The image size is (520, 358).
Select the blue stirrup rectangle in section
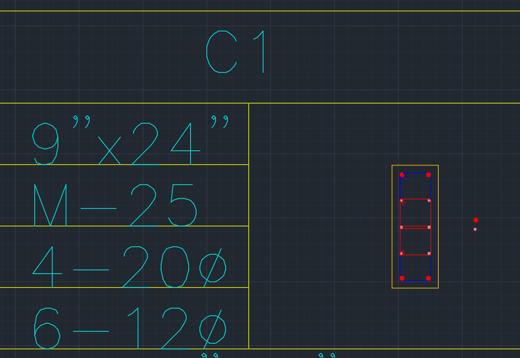coord(415,227)
